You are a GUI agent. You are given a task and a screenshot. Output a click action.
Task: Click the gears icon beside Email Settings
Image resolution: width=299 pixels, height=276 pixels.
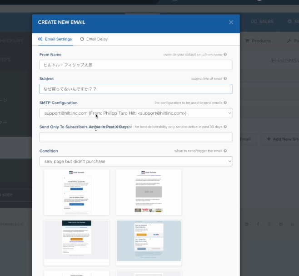pos(40,39)
